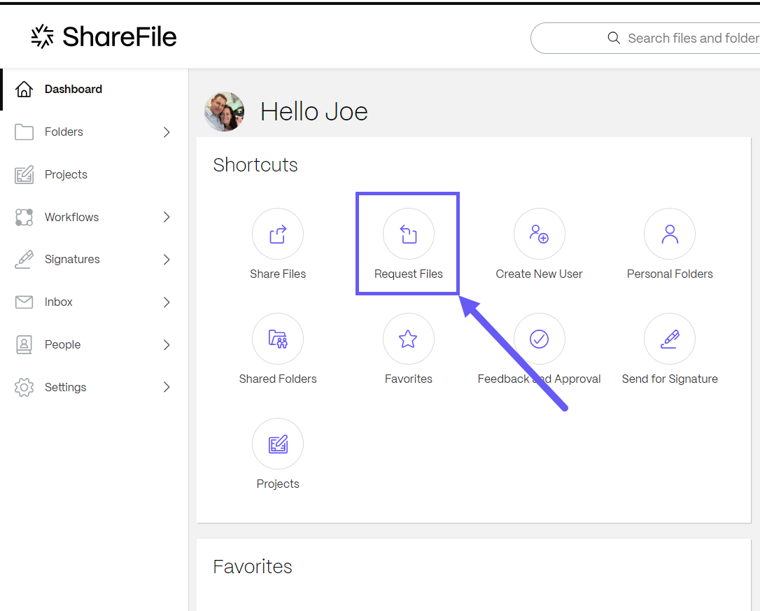Open the Favorites star shortcut icon

tap(409, 339)
